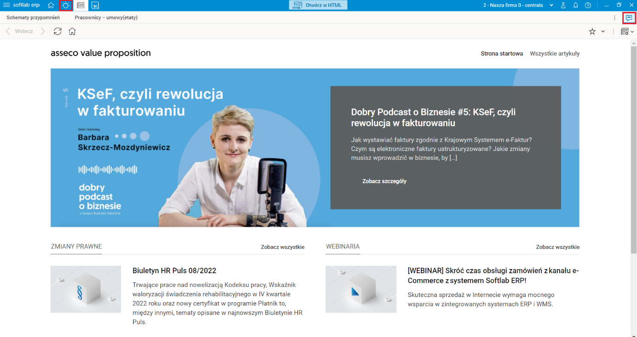Select the lightbulb icon in the title bar

click(66, 5)
